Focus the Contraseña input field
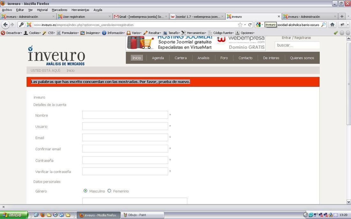351x219 pixels. click(125, 160)
